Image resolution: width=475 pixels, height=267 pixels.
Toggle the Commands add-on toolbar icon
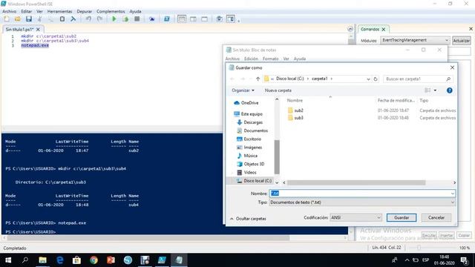[231, 19]
